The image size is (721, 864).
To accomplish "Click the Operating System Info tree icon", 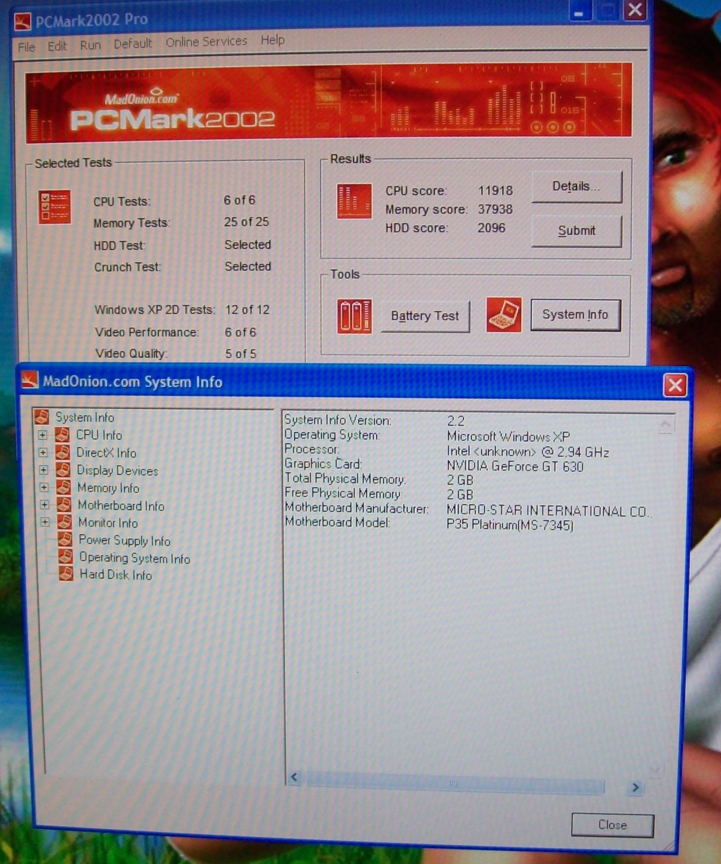I will [x=65, y=557].
